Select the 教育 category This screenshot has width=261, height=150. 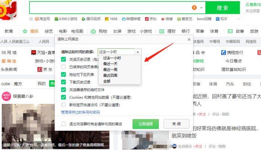pyautogui.click(x=9, y=31)
